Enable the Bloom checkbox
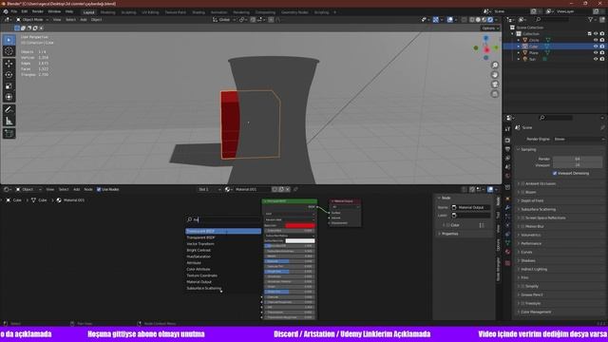This screenshot has height=342, width=608. [522, 192]
